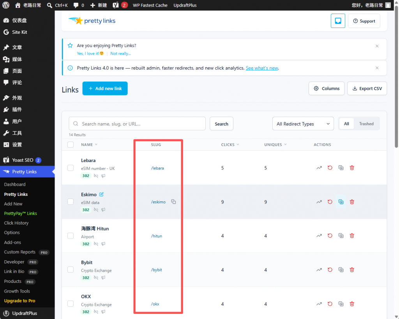
Task: View click stats for Bybit link
Action: coord(319,270)
